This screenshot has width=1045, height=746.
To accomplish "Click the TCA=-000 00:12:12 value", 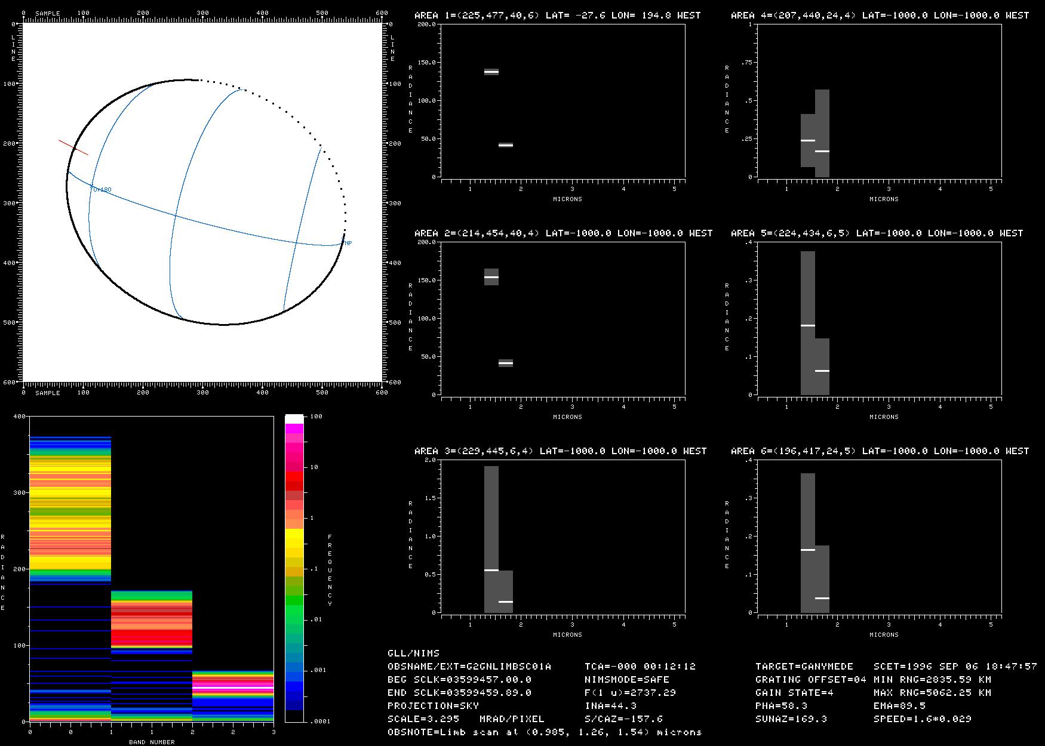I will (641, 667).
